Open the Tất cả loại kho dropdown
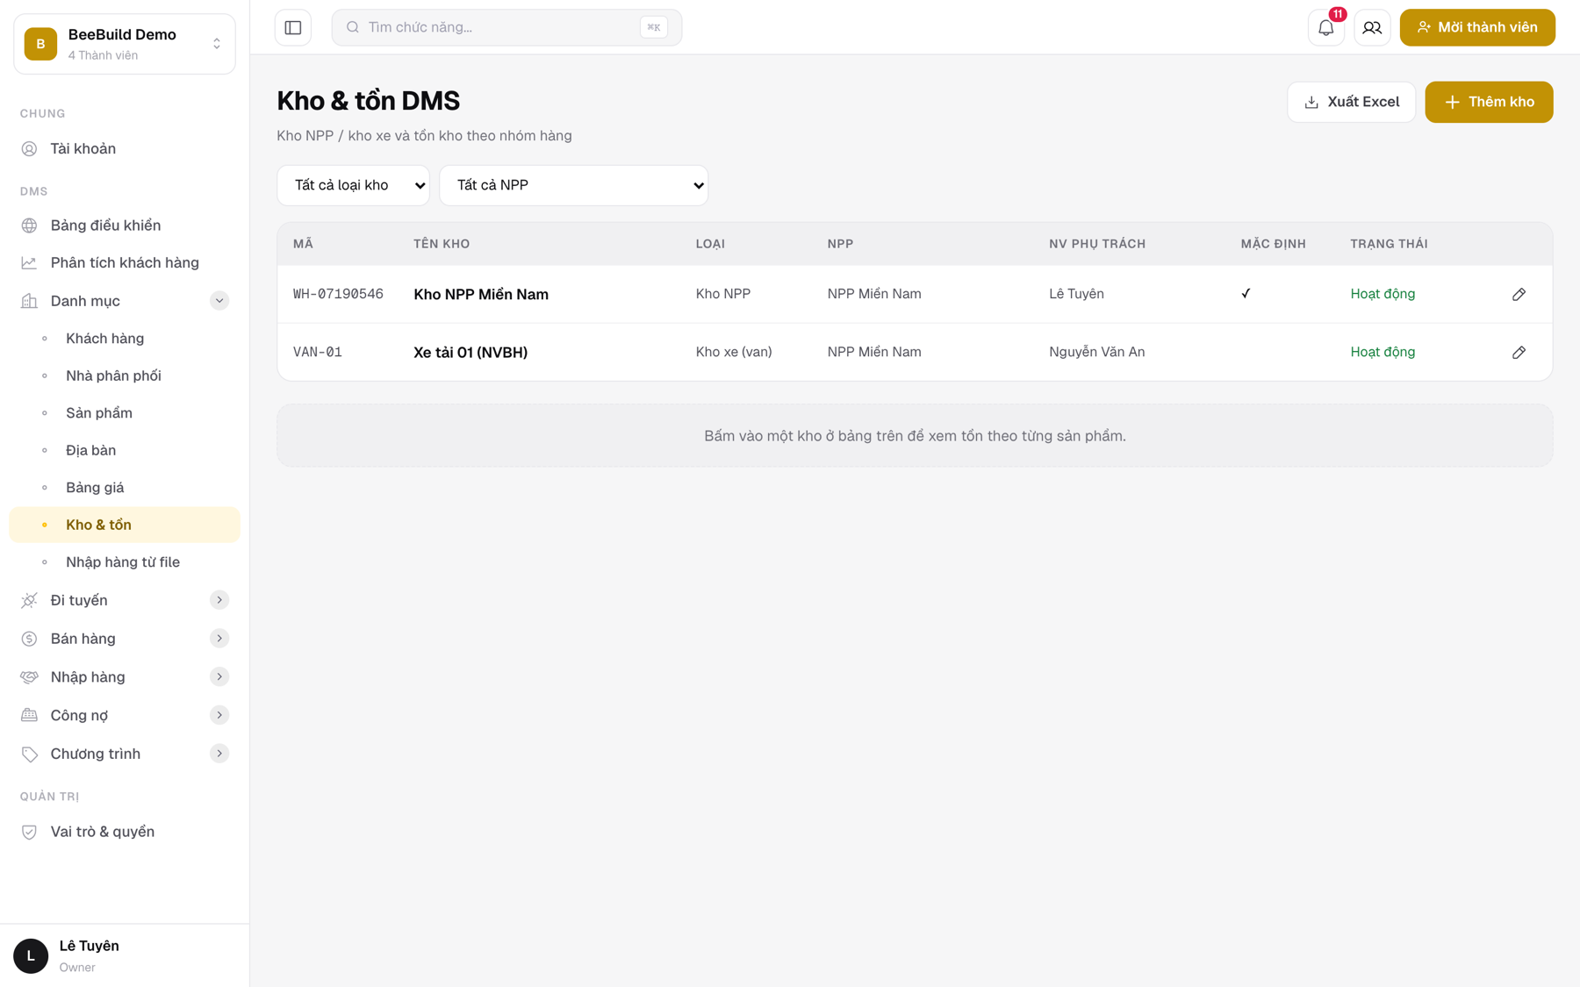Image resolution: width=1580 pixels, height=987 pixels. [353, 185]
